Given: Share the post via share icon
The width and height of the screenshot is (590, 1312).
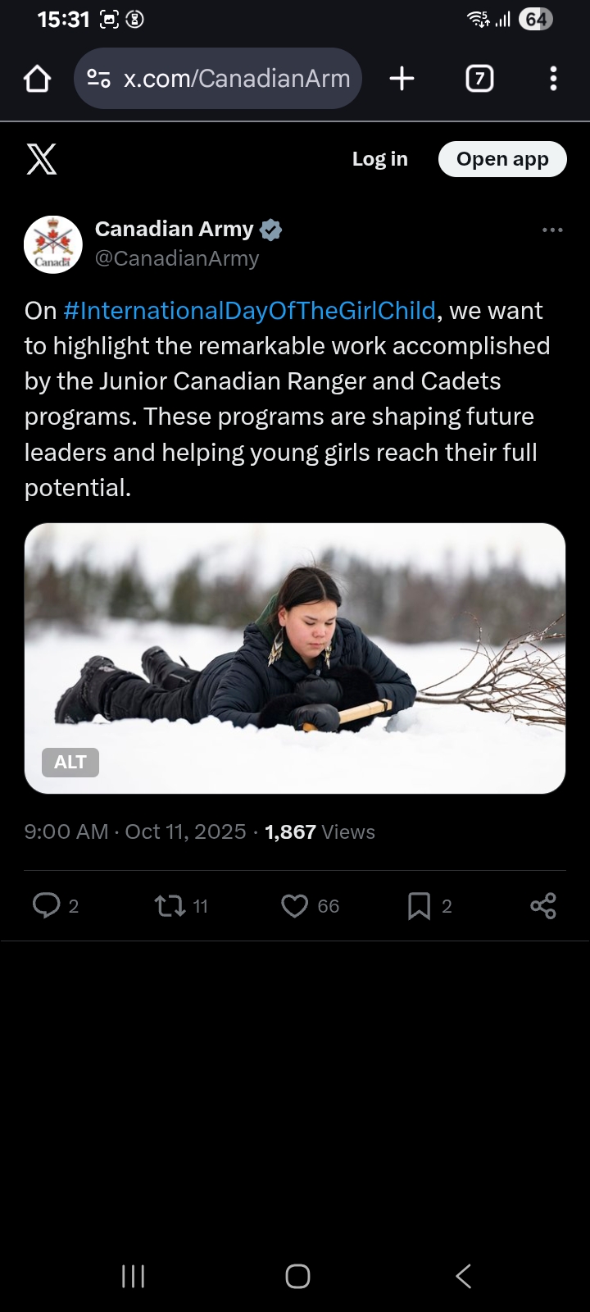Looking at the screenshot, I should coord(542,905).
